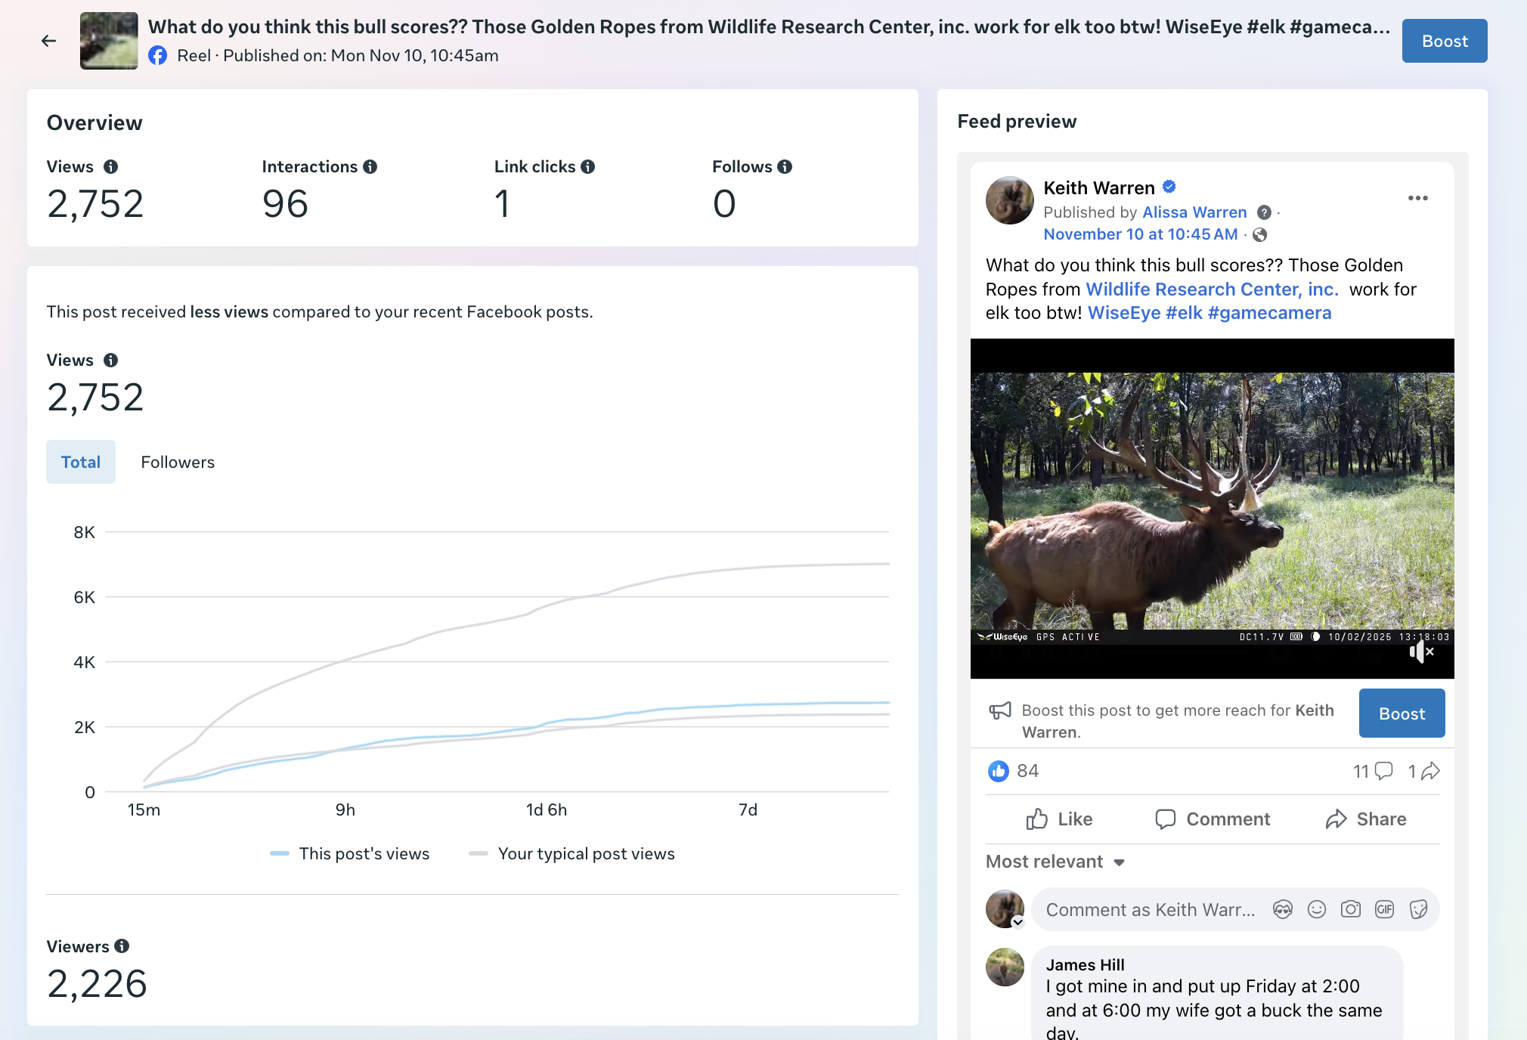Click the Boost button at top right
This screenshot has width=1527, height=1040.
point(1444,41)
